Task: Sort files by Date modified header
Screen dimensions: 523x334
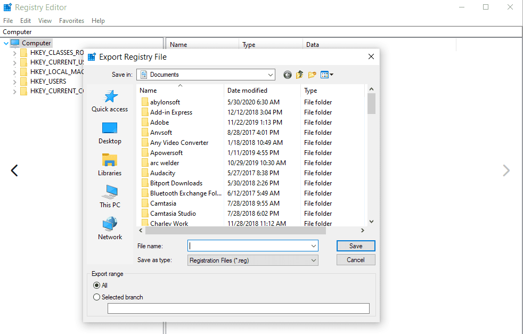Action: click(x=262, y=91)
